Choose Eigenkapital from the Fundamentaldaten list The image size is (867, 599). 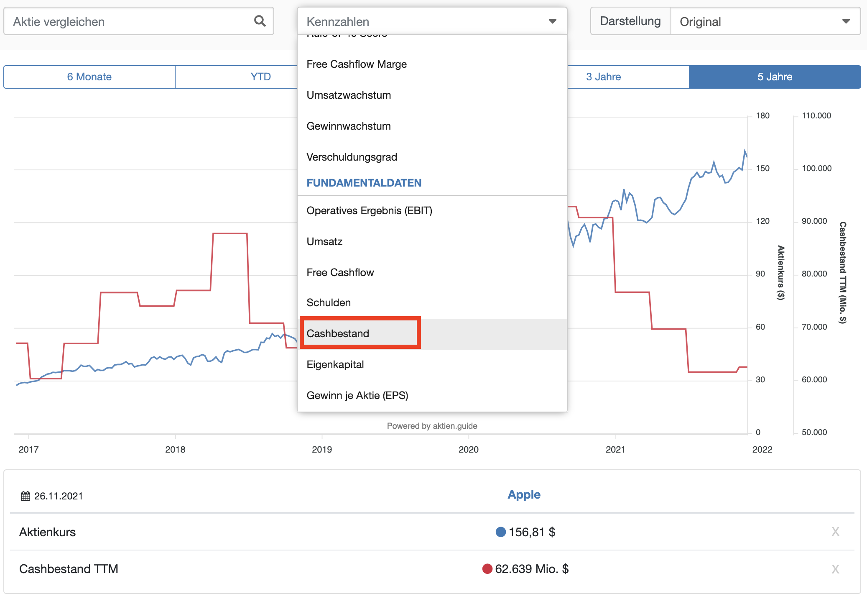(432, 364)
